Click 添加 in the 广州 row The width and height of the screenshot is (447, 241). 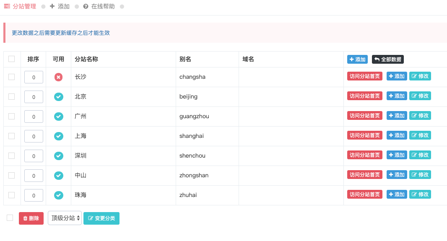(397, 115)
